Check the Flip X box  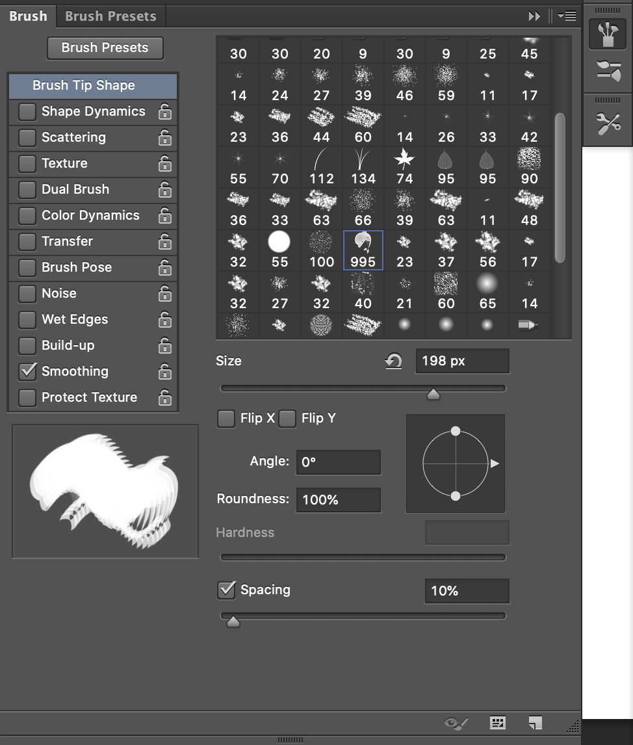point(226,419)
